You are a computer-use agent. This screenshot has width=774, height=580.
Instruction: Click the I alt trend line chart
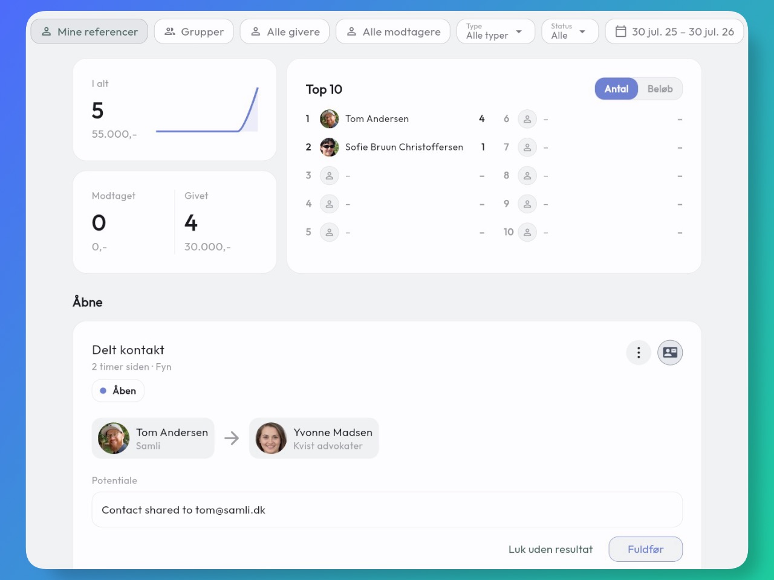[207, 110]
